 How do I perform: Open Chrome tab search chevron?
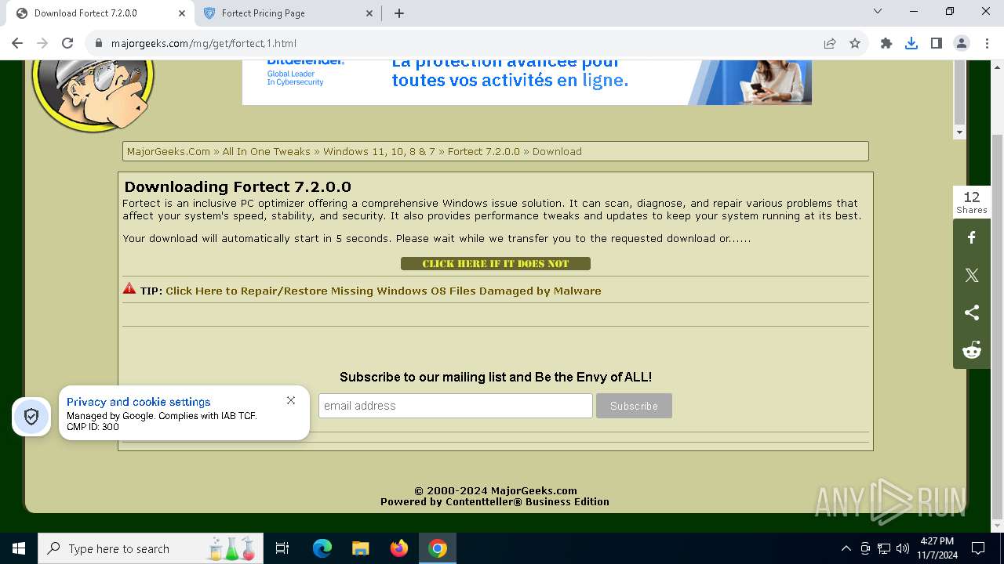(x=878, y=11)
